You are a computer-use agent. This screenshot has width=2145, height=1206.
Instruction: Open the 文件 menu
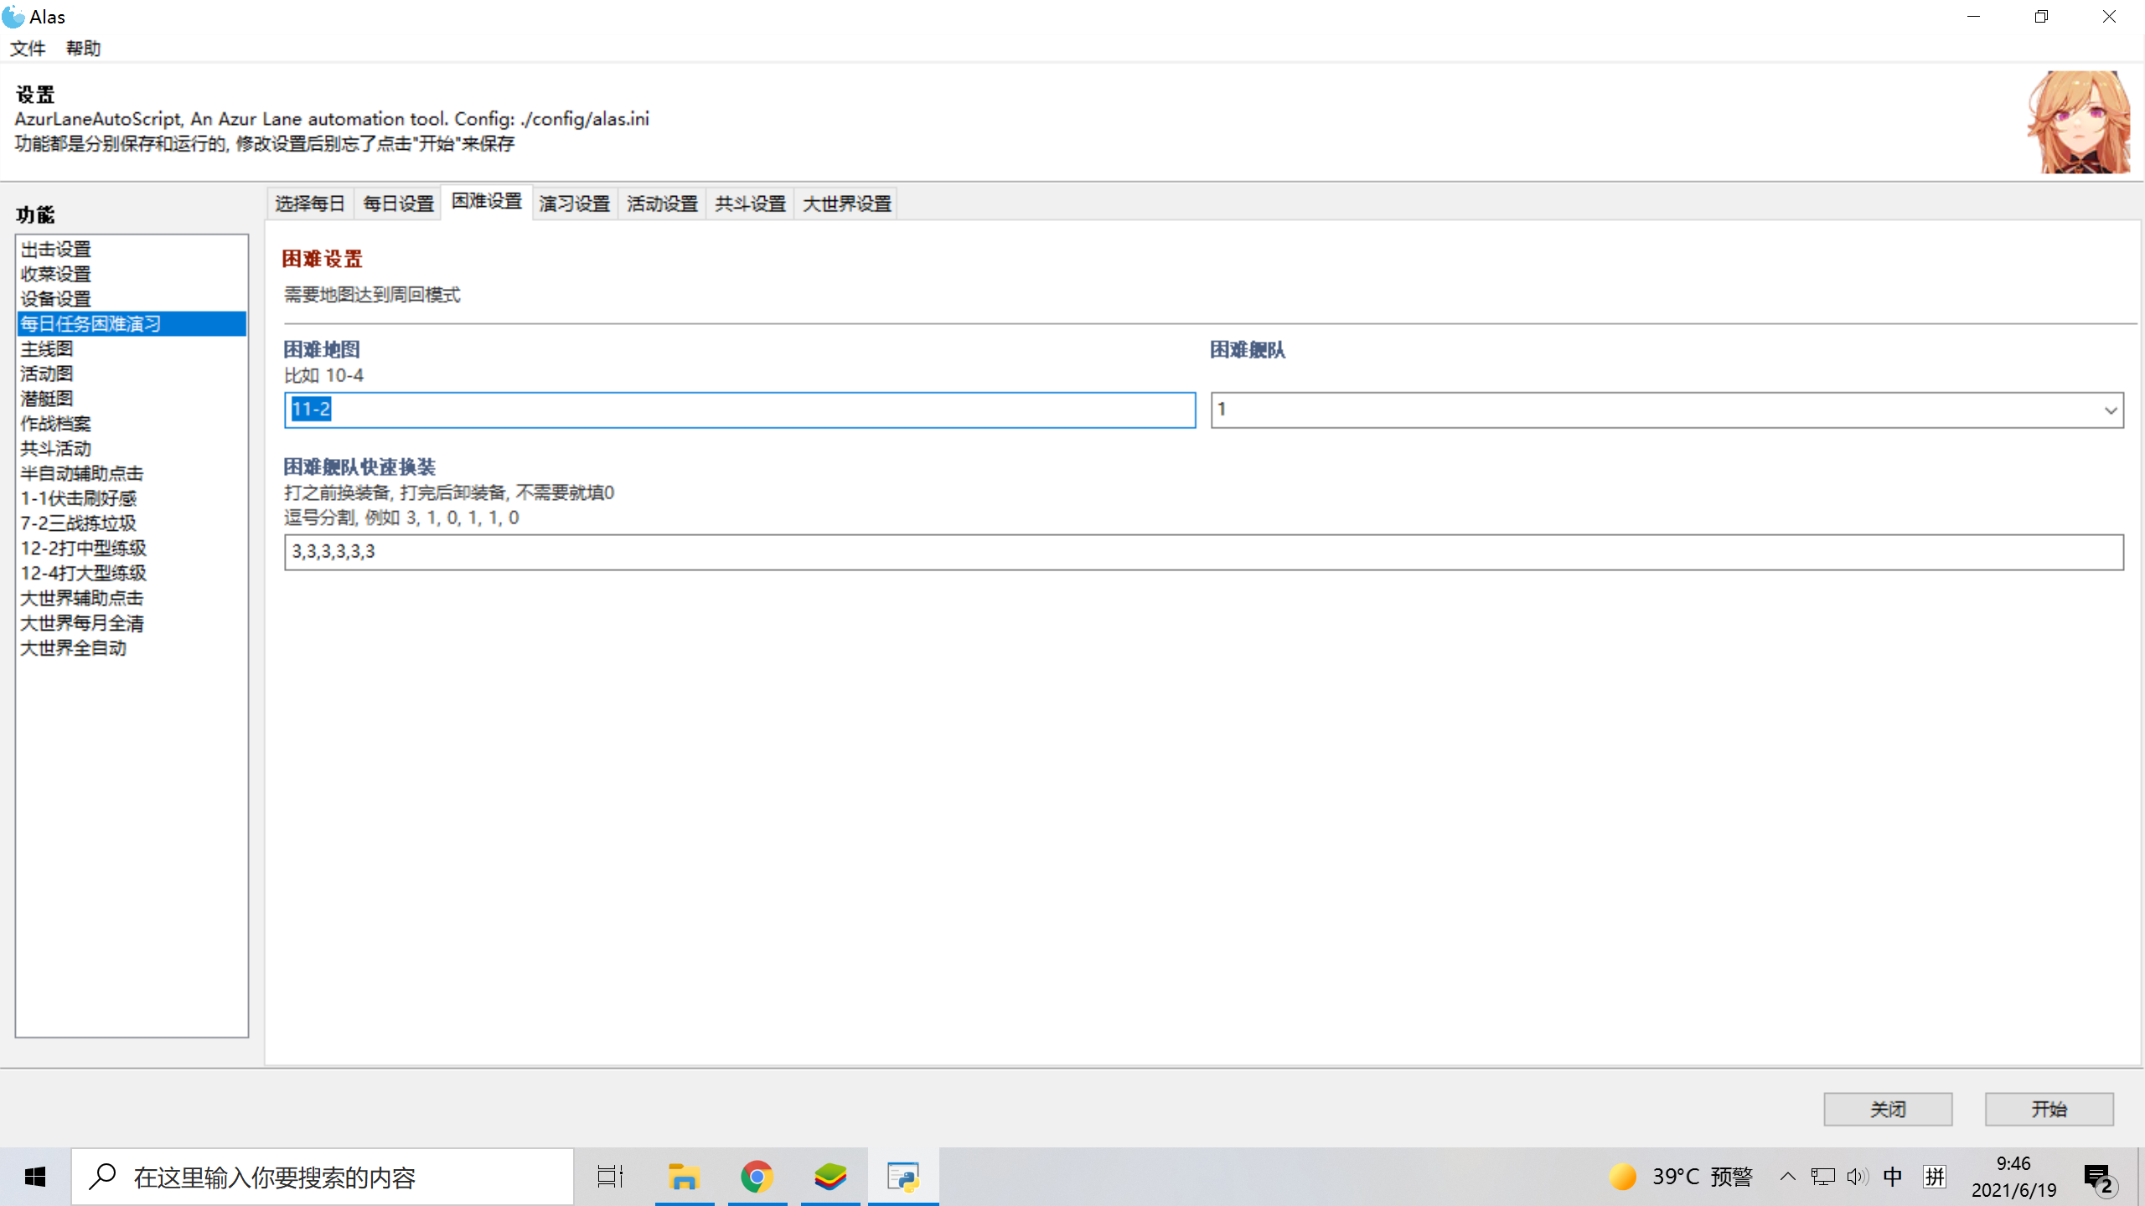28,49
